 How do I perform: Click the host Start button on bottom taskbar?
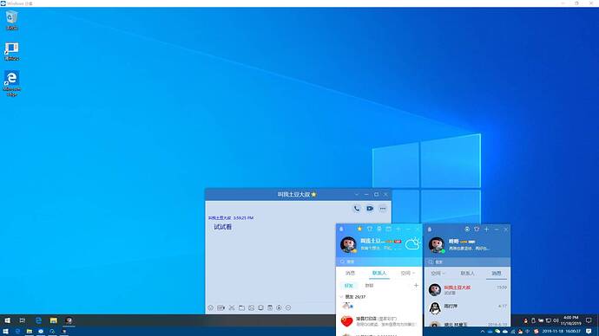click(x=5, y=332)
